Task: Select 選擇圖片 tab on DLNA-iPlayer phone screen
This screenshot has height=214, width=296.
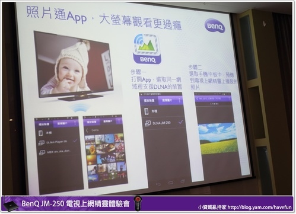Action: [62, 123]
